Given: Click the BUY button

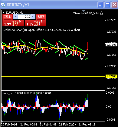Looking at the screenshot, I should coord(41,17).
